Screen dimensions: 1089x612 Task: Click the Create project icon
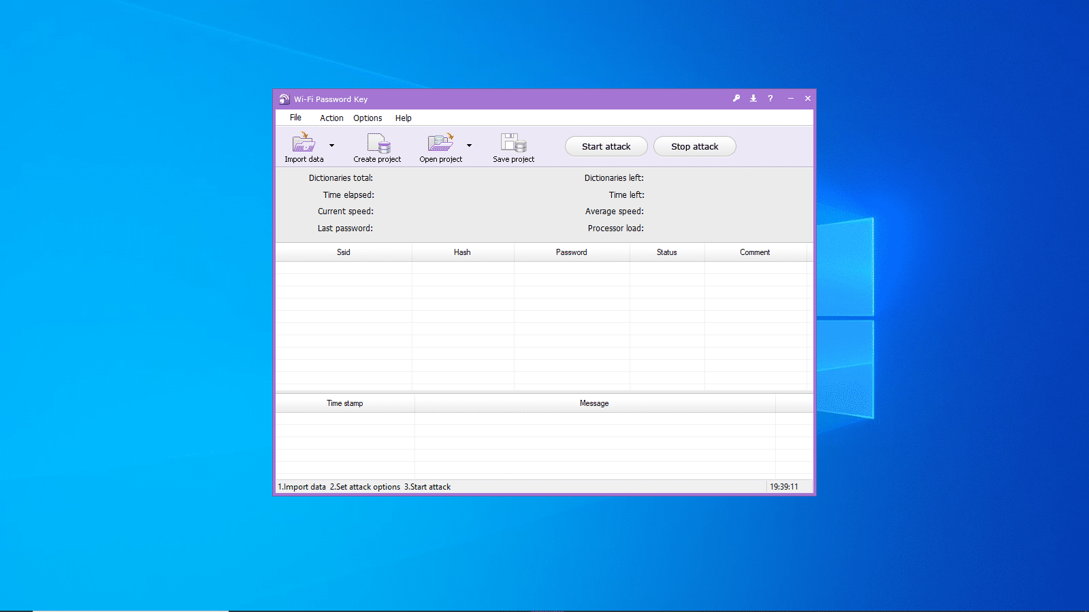point(378,143)
